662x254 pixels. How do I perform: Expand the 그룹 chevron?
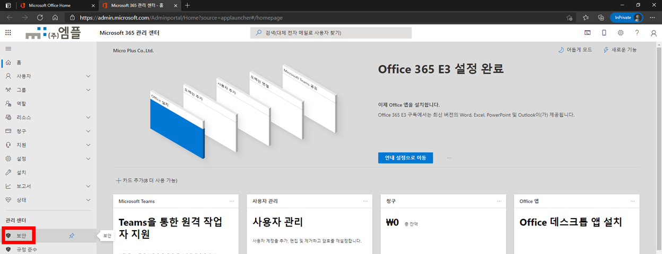tap(88, 90)
